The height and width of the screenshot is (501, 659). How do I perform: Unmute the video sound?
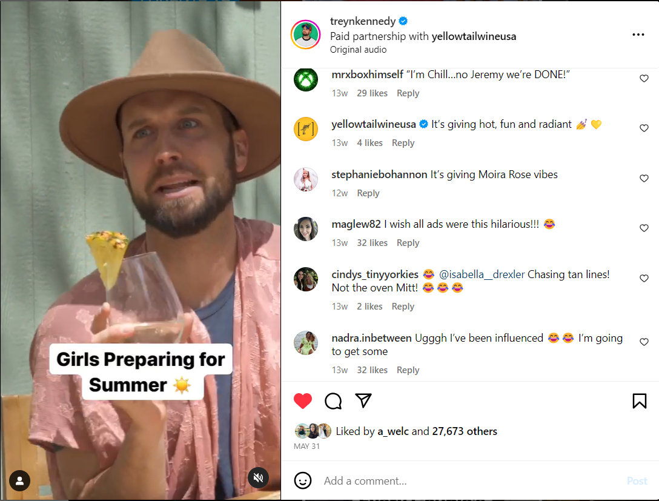258,478
